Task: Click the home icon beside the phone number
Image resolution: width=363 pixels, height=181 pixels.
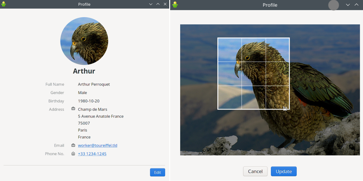Action: click(x=73, y=153)
